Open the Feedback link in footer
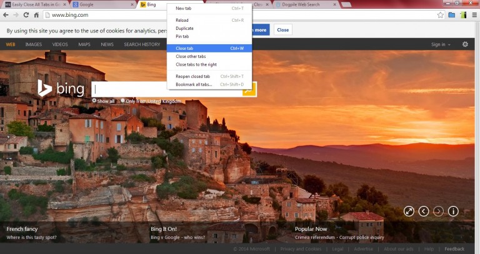This screenshot has width=480, height=254. (x=454, y=249)
